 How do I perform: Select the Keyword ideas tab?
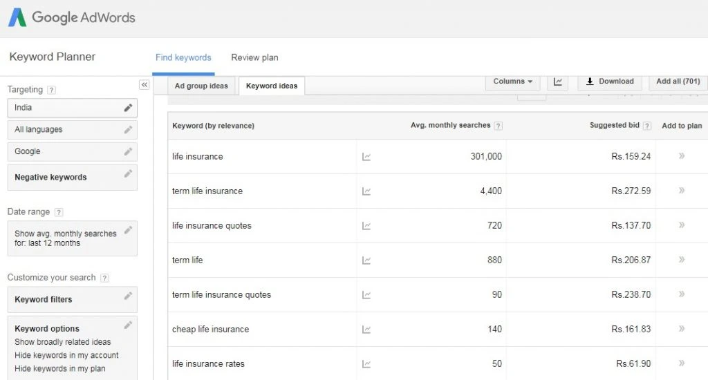272,86
